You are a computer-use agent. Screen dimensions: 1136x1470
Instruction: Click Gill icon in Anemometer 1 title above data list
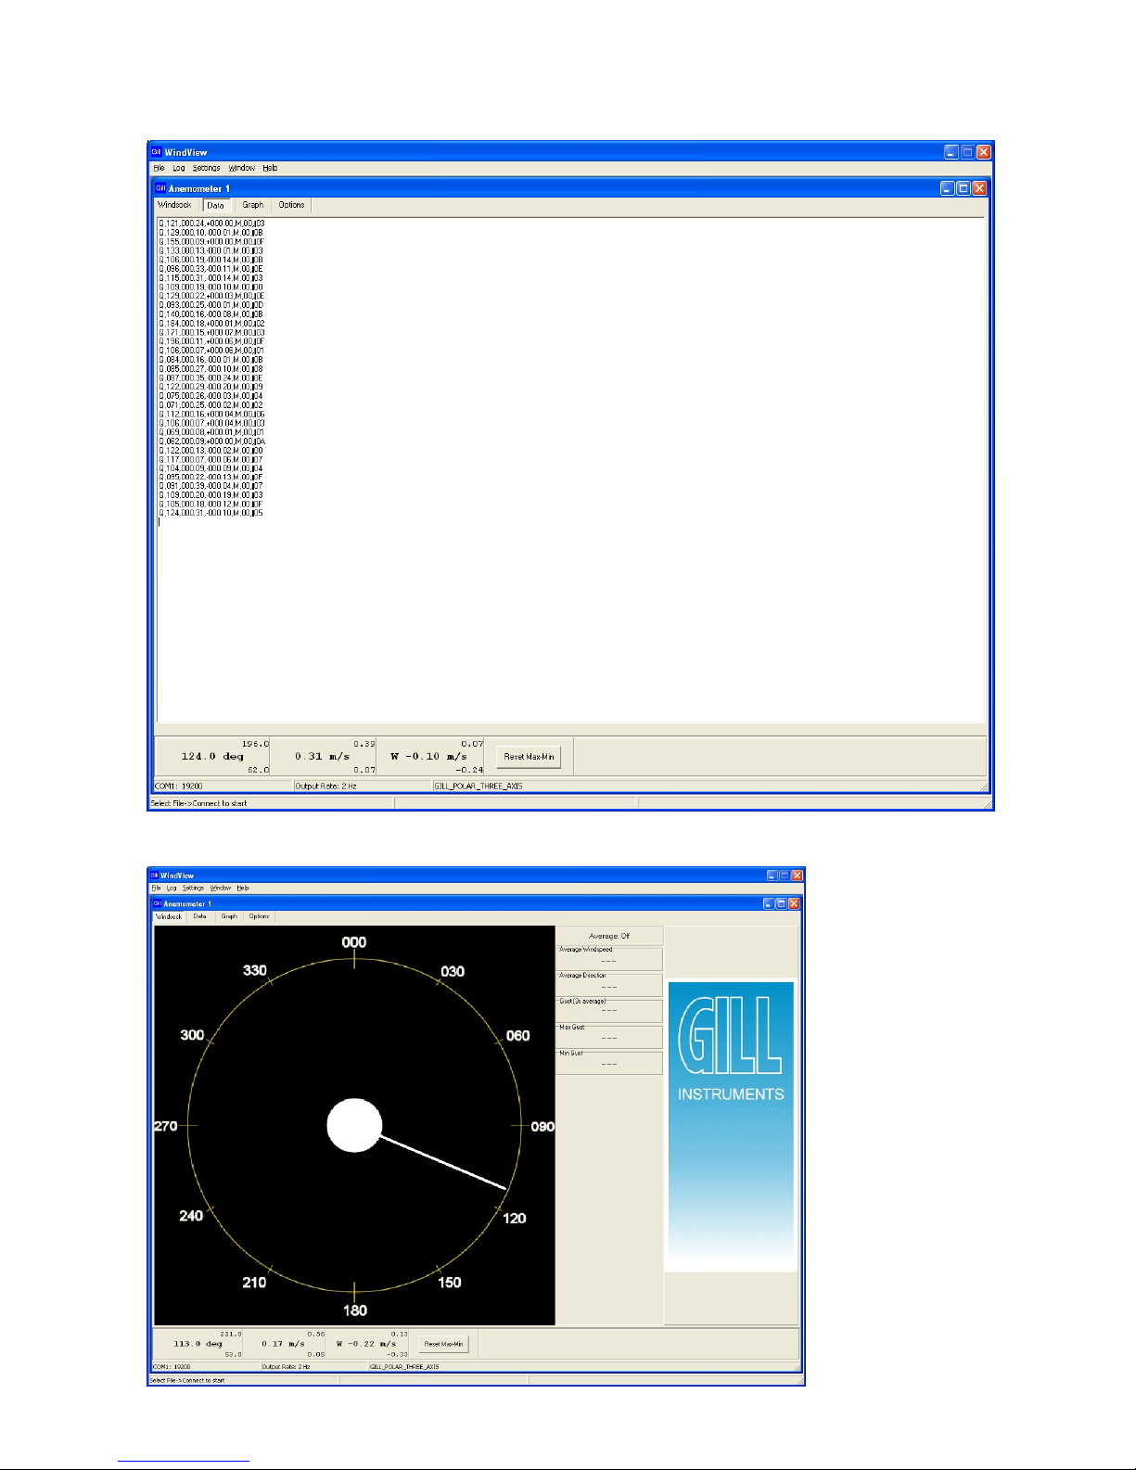160,188
